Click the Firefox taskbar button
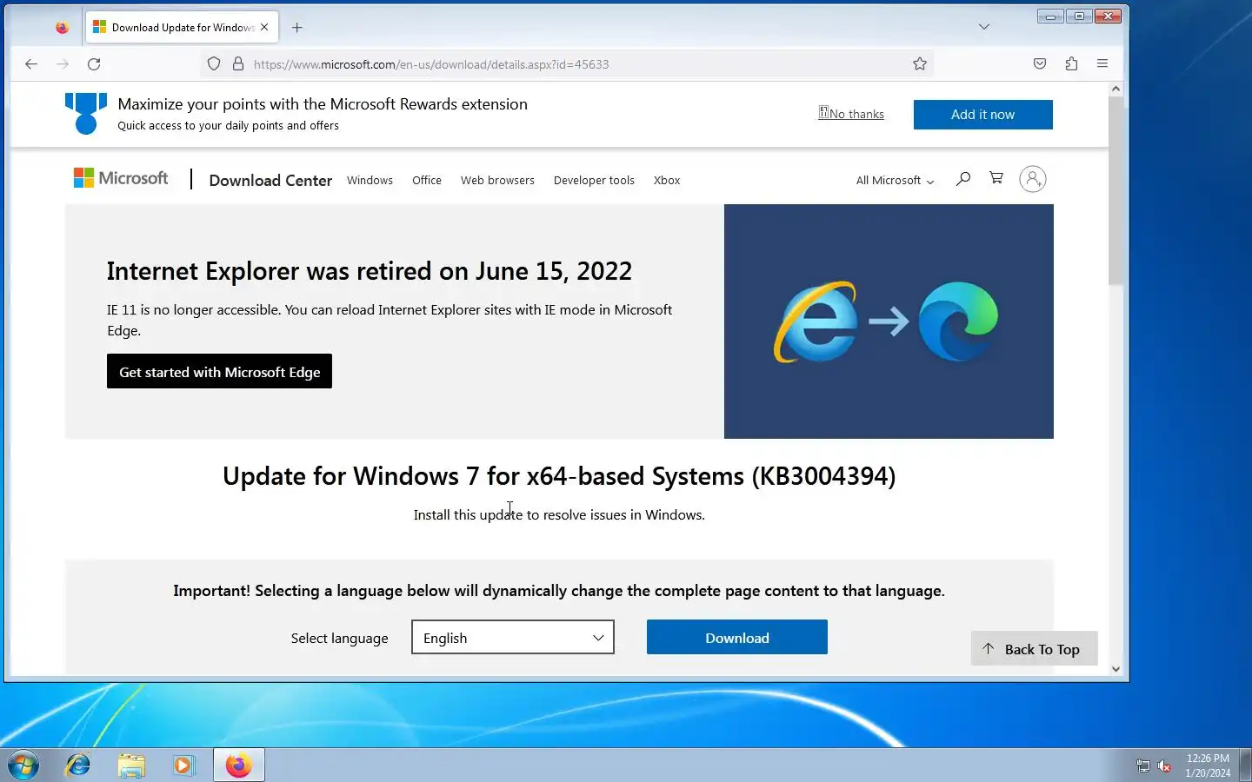The image size is (1252, 782). point(239,765)
